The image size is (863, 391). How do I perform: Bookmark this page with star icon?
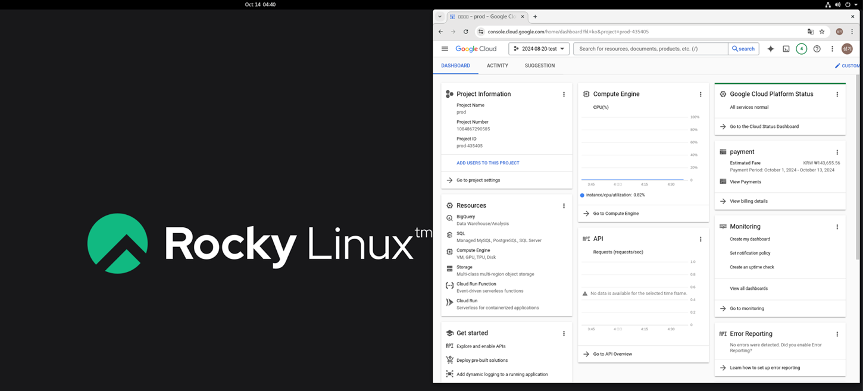tap(822, 32)
